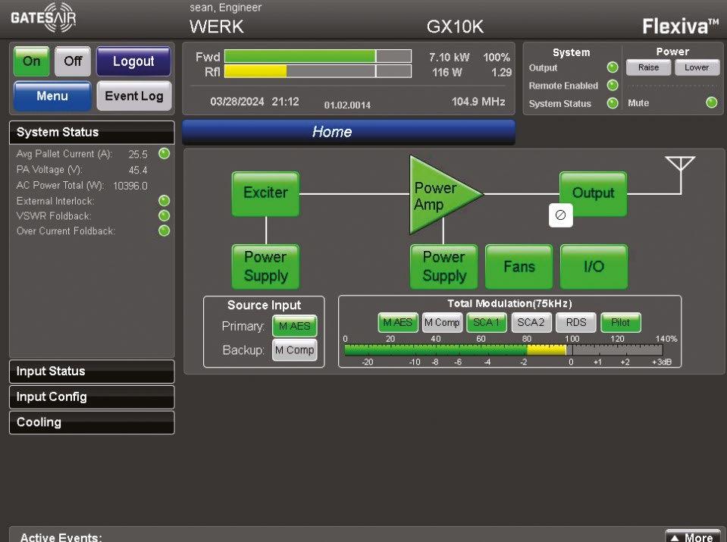Click the Over Current Foldback LED
The image size is (727, 542).
point(165,231)
